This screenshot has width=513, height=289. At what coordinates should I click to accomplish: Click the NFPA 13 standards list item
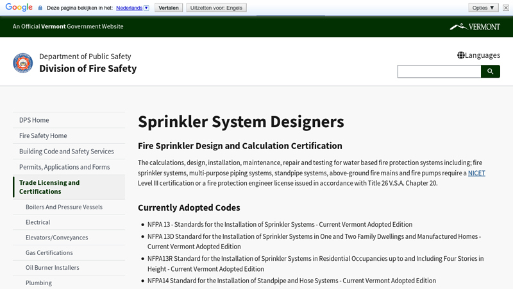click(280, 224)
